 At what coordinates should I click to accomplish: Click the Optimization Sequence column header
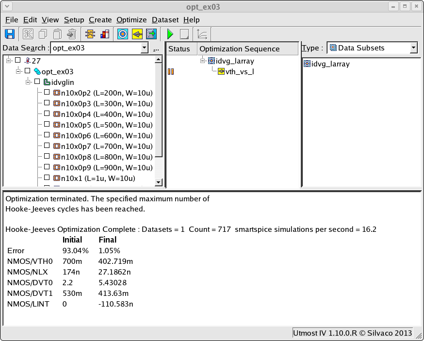click(248, 49)
